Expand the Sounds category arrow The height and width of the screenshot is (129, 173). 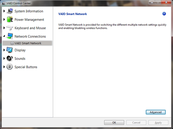pyautogui.click(x=4, y=59)
